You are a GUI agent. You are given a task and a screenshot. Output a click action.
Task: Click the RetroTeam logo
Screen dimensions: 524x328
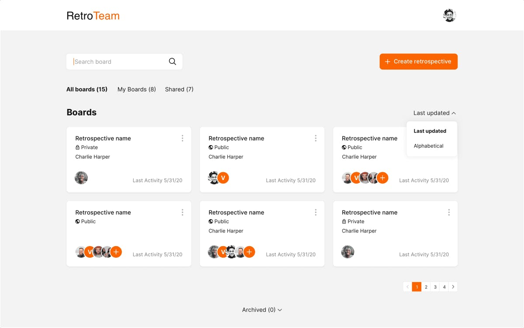point(93,16)
